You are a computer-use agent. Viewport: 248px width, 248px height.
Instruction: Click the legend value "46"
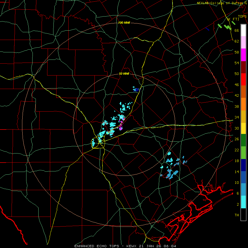point(237,85)
